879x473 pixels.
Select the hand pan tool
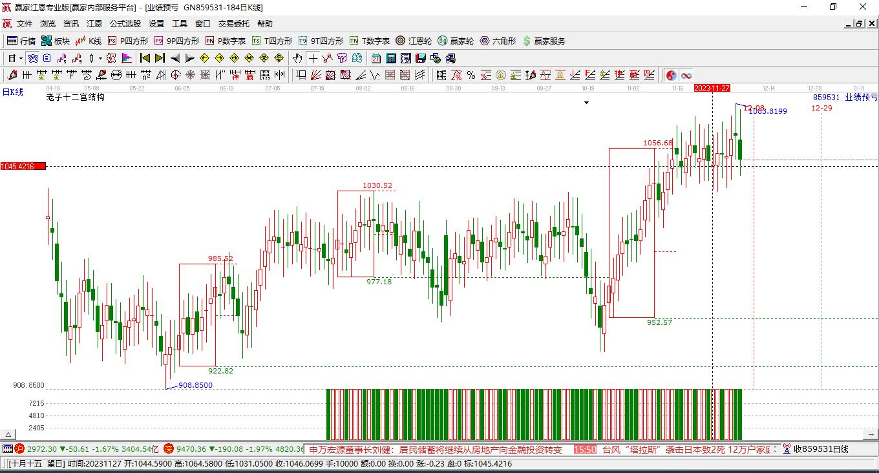(x=297, y=58)
